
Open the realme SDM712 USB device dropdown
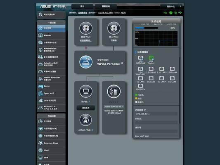[114, 107]
